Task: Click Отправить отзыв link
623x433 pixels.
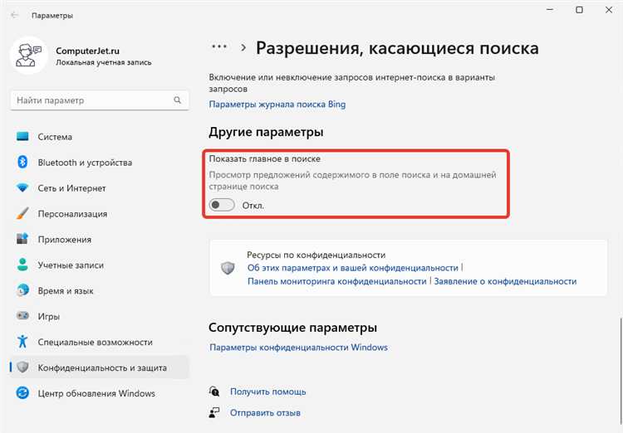Action: click(265, 413)
